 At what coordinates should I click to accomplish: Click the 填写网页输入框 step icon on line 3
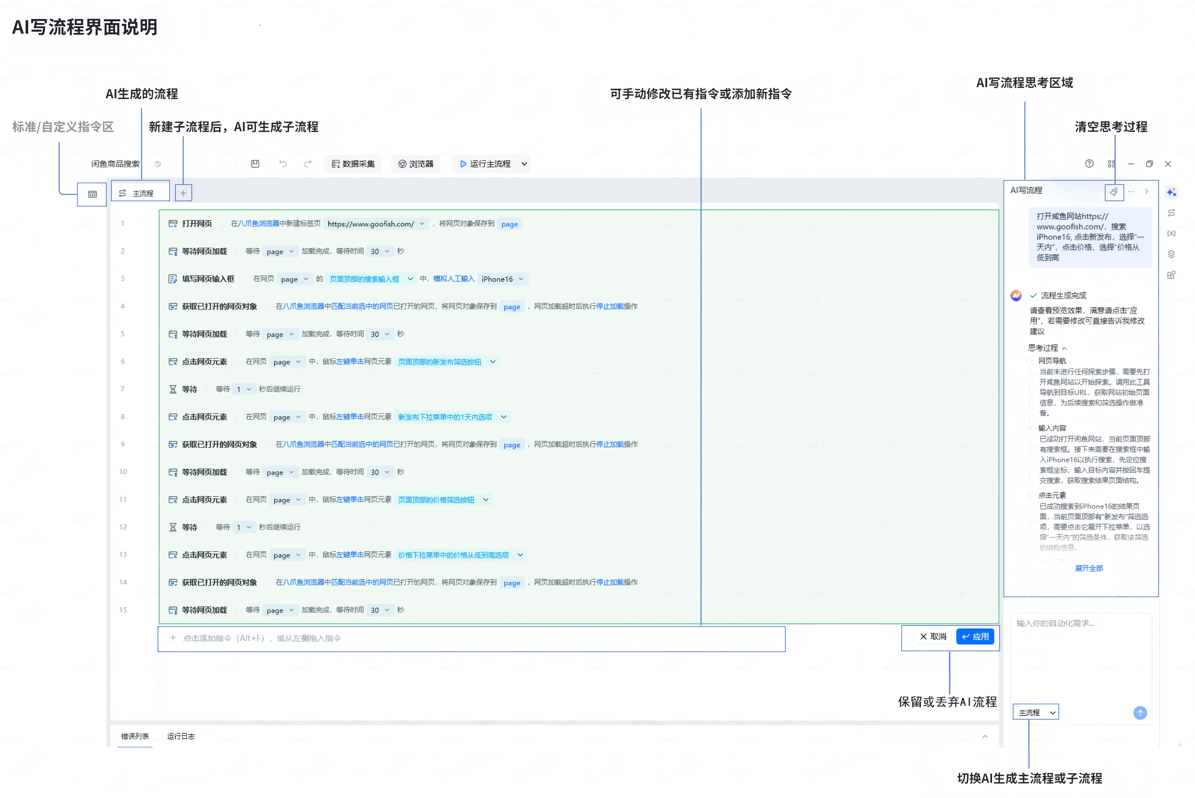coord(173,279)
